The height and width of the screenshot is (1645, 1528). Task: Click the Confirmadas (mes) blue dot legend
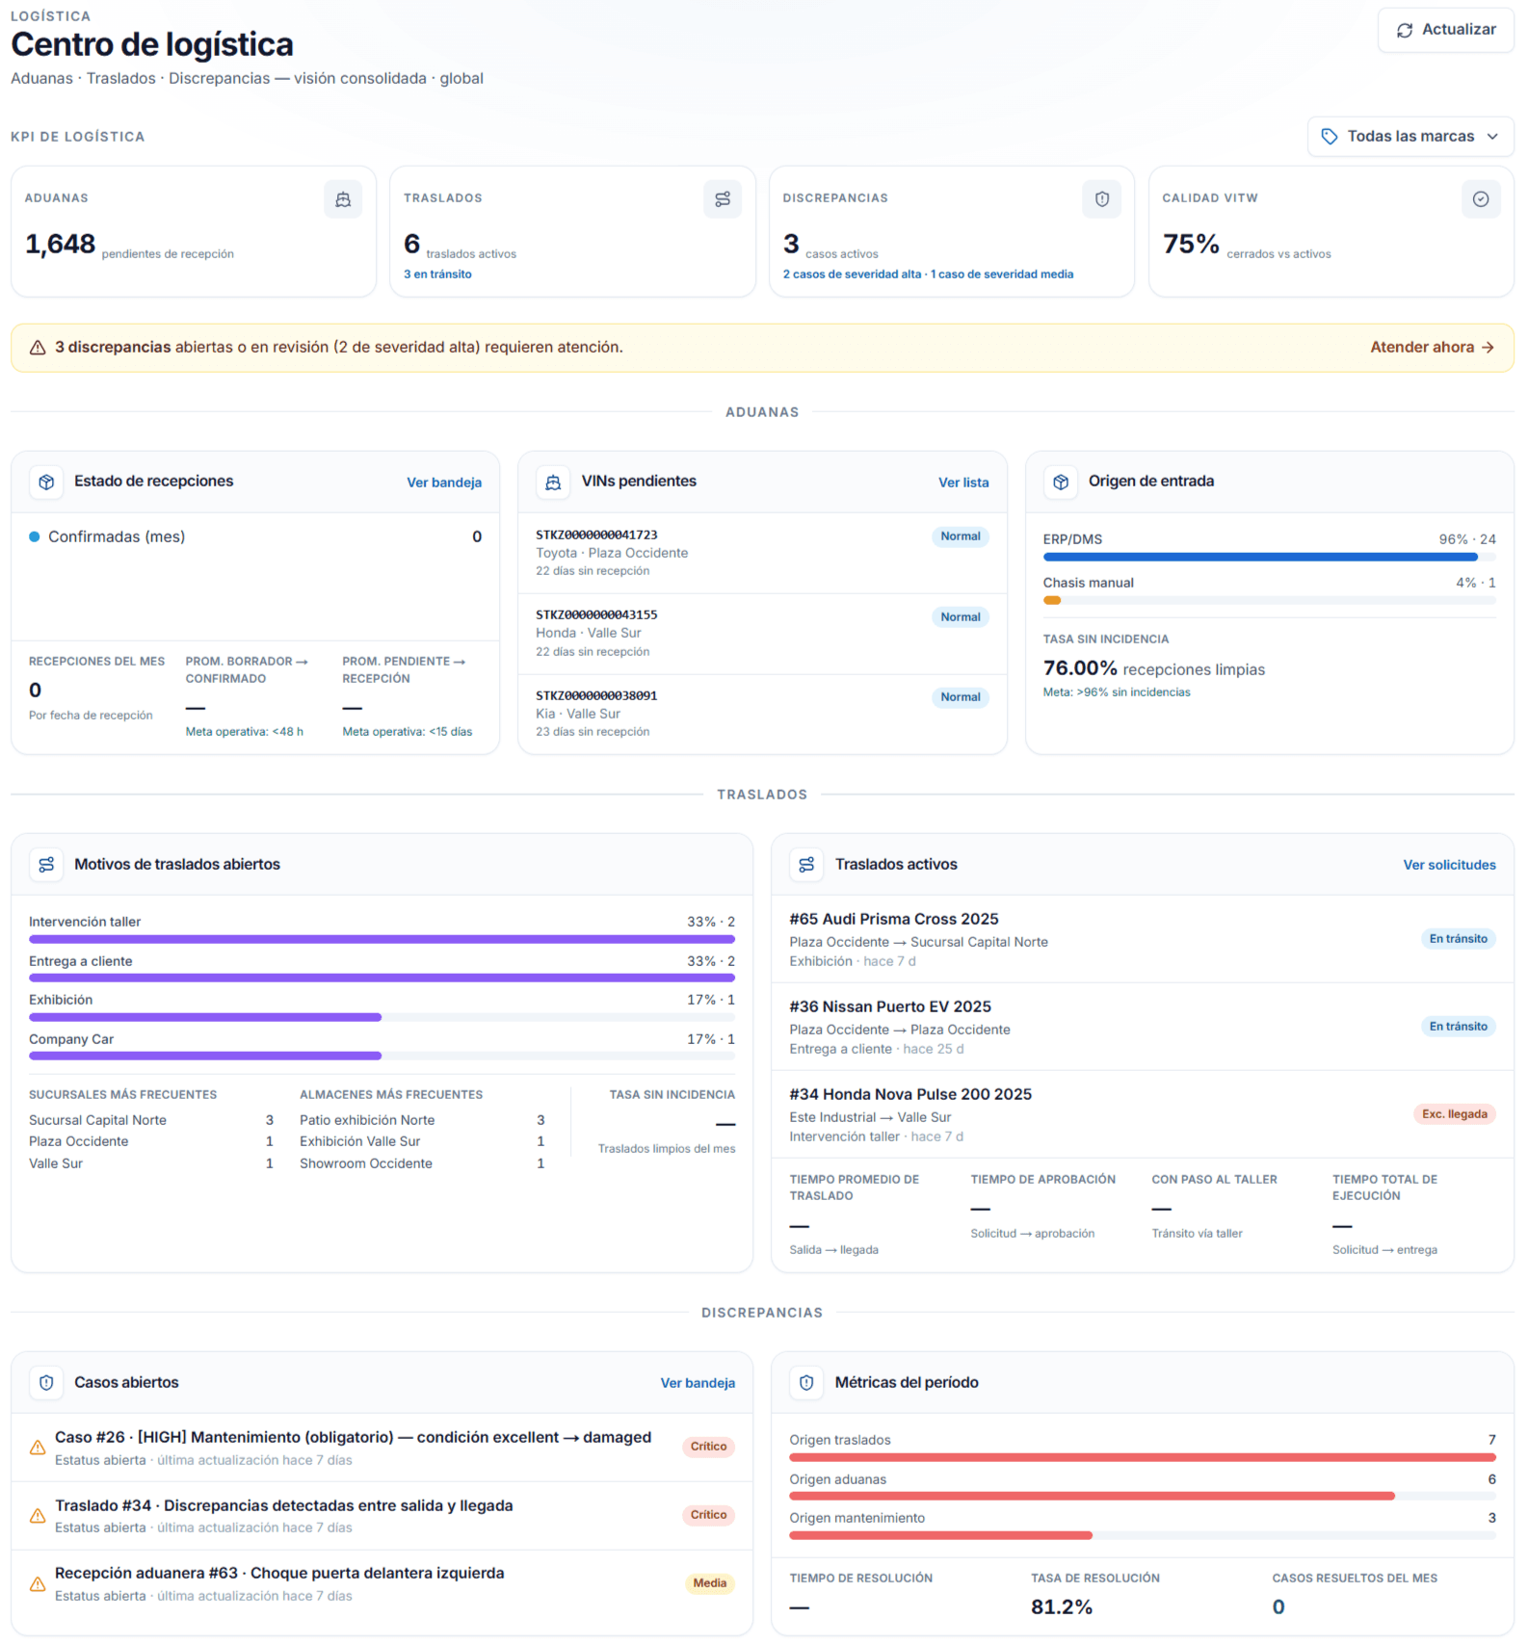pyautogui.click(x=35, y=537)
